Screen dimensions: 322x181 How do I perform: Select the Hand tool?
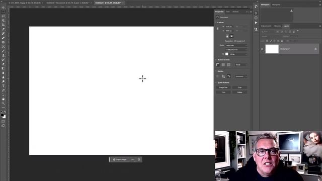coord(3,99)
